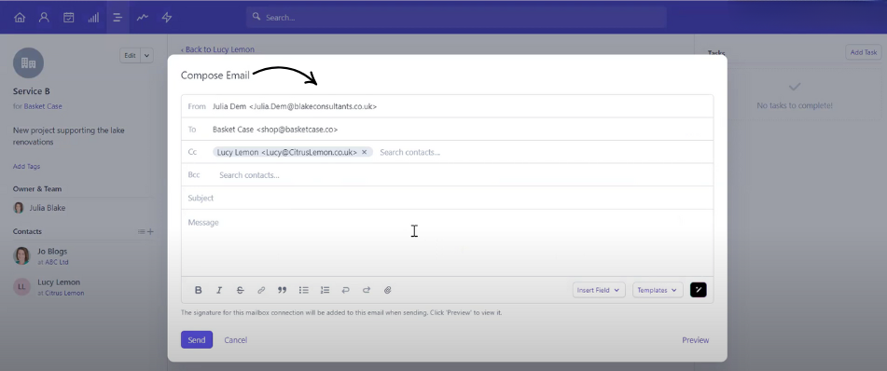Expand the Edit button arrow dropdown
Image resolution: width=887 pixels, height=371 pixels.
(x=147, y=55)
